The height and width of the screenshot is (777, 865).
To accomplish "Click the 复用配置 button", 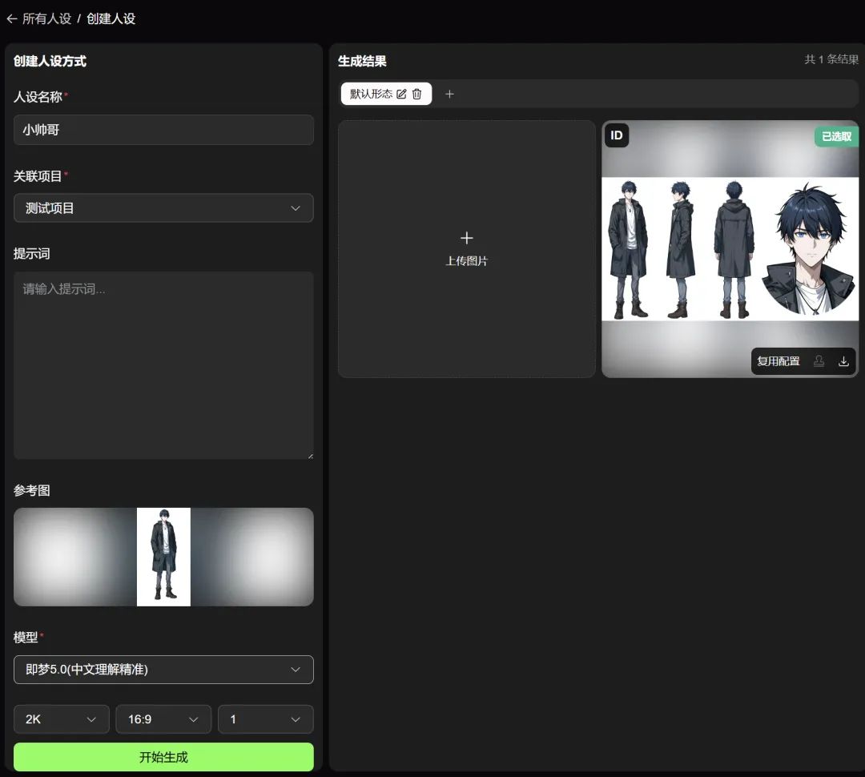I will pyautogui.click(x=778, y=361).
